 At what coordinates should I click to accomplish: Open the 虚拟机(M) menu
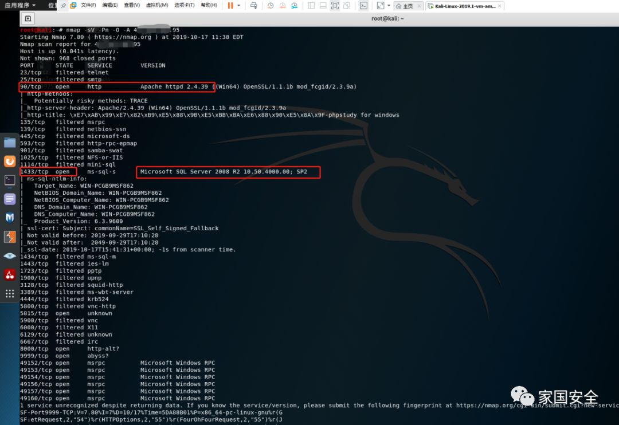click(x=157, y=5)
